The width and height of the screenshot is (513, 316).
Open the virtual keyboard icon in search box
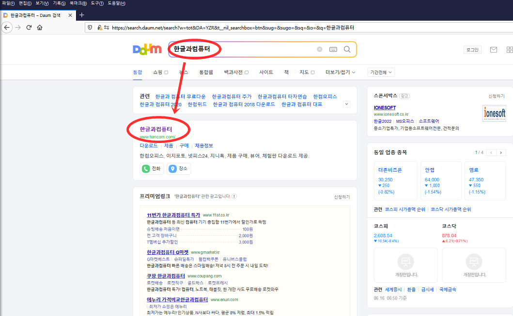(x=333, y=49)
